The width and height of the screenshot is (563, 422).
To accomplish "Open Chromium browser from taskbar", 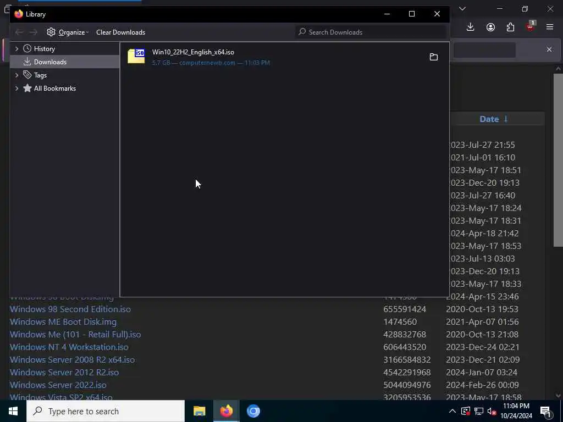I will click(x=253, y=411).
